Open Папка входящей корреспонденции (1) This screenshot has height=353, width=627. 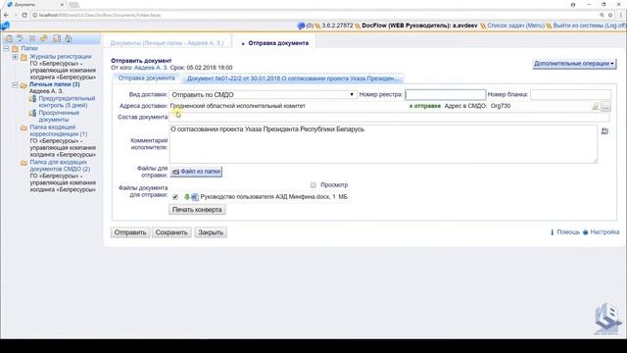coord(59,130)
